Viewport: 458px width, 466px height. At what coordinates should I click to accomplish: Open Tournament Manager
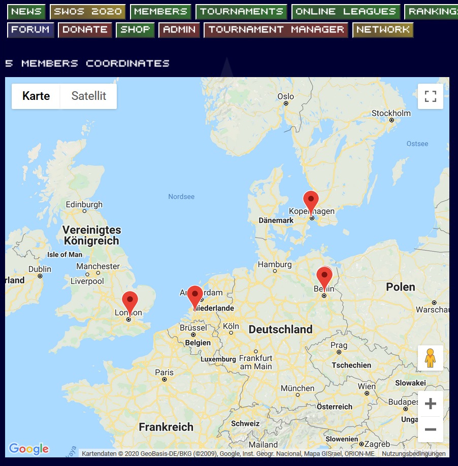[276, 30]
